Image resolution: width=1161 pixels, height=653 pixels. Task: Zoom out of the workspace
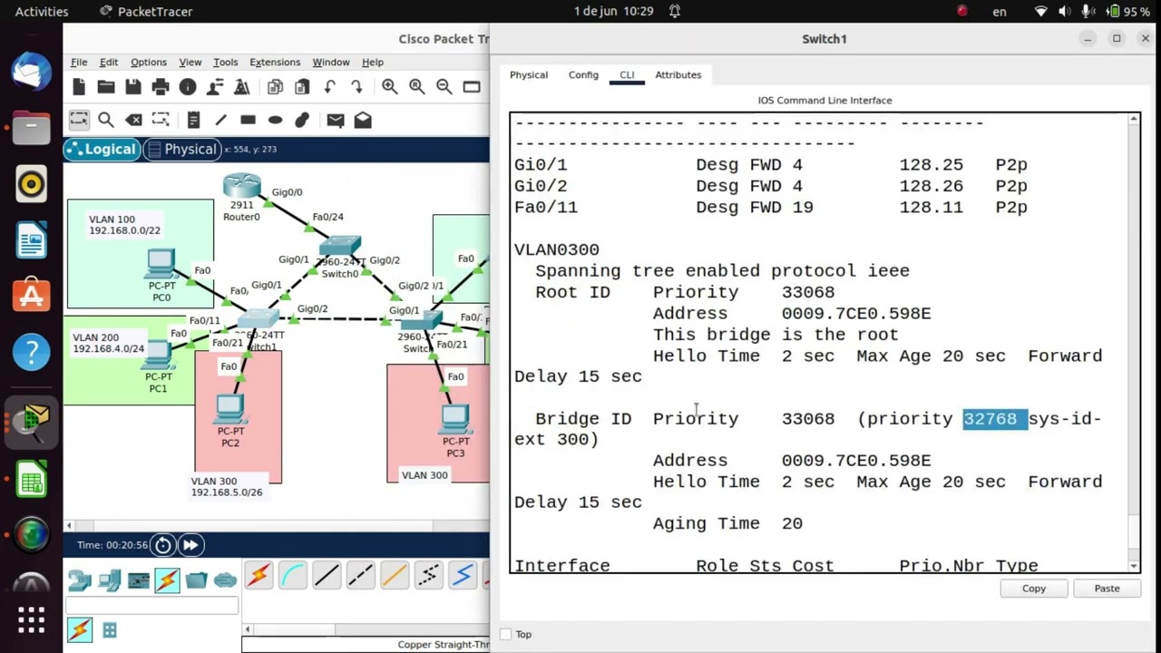pyautogui.click(x=444, y=87)
